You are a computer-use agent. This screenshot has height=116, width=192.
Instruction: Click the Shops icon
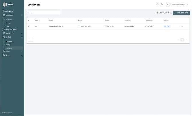coord(3,55)
